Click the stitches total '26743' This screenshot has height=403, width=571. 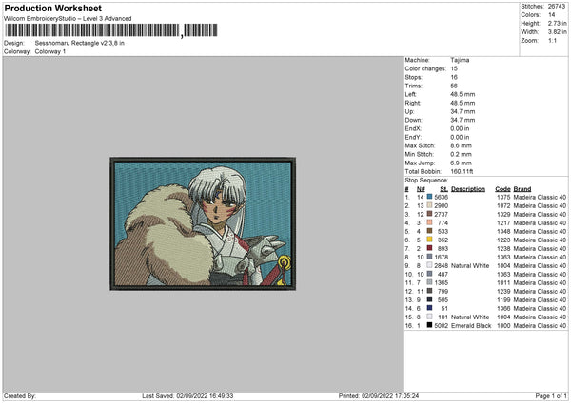pyautogui.click(x=557, y=7)
